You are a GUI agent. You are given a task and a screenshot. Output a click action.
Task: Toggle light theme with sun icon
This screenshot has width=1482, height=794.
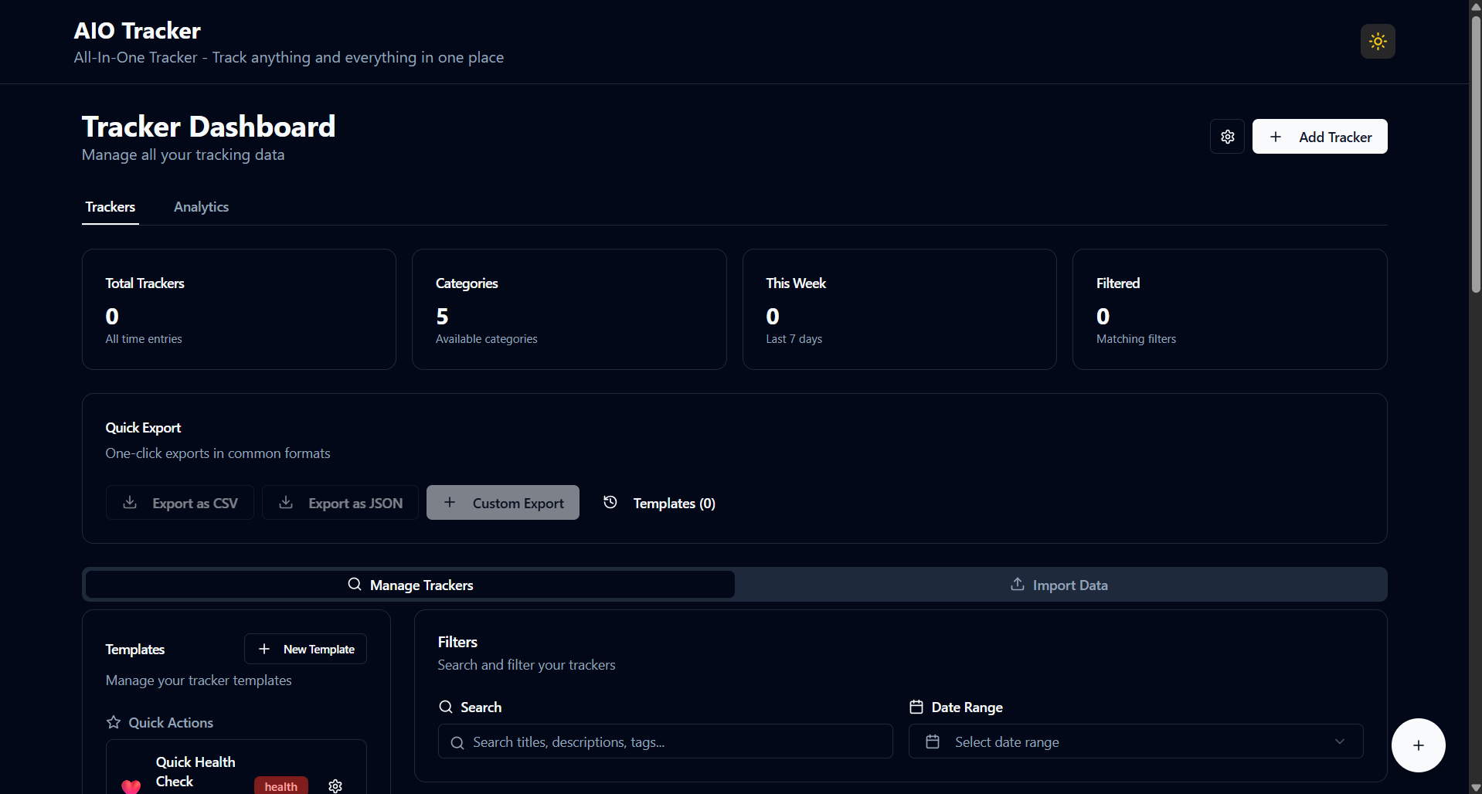[1377, 42]
